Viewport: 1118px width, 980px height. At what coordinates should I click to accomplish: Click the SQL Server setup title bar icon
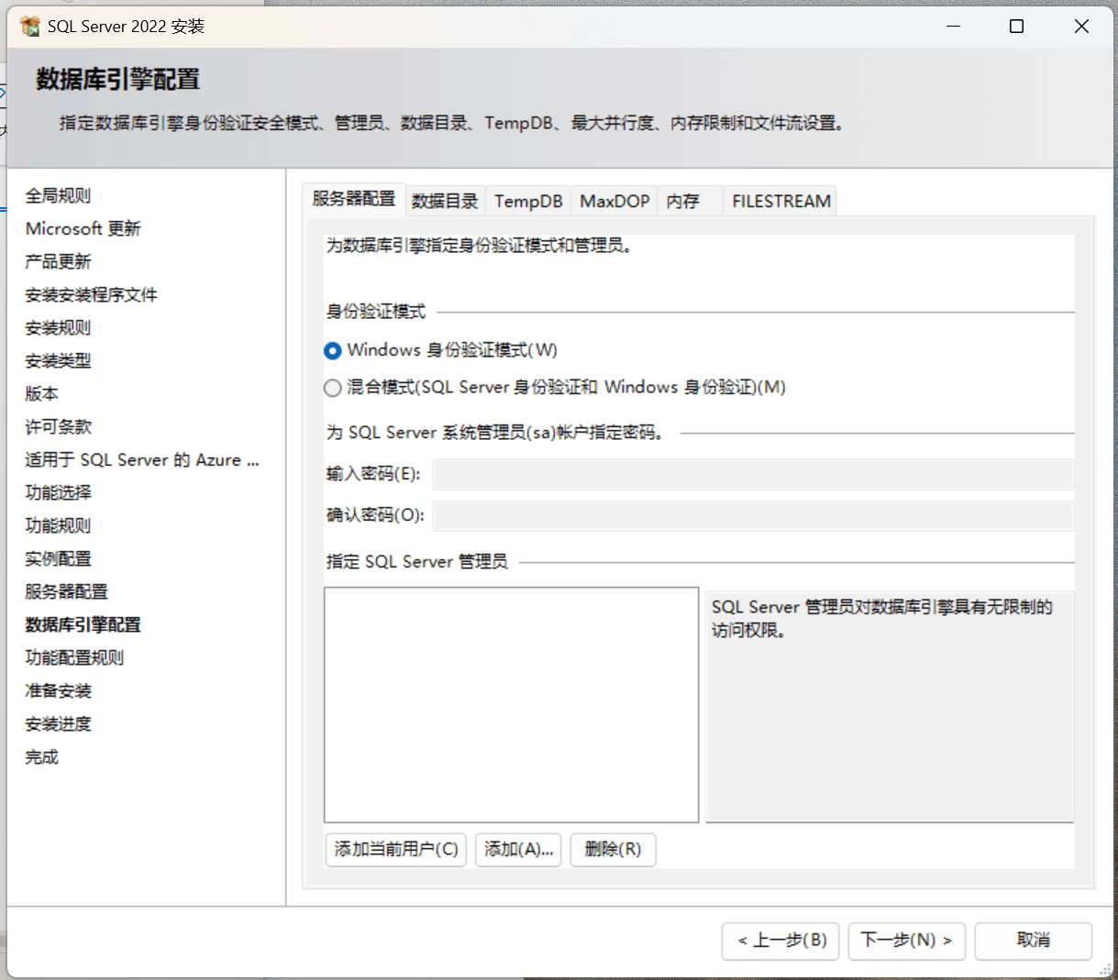tap(30, 26)
